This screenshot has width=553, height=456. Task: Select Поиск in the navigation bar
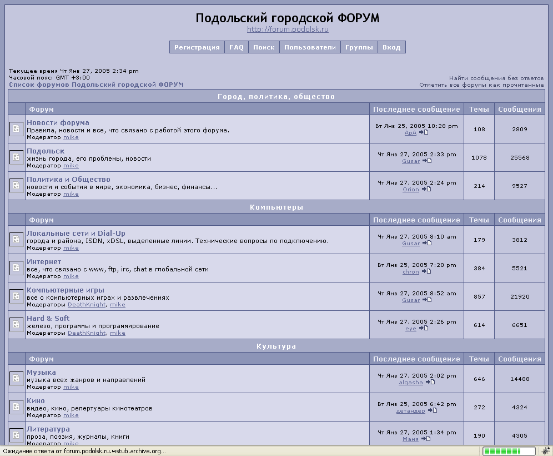click(x=264, y=47)
